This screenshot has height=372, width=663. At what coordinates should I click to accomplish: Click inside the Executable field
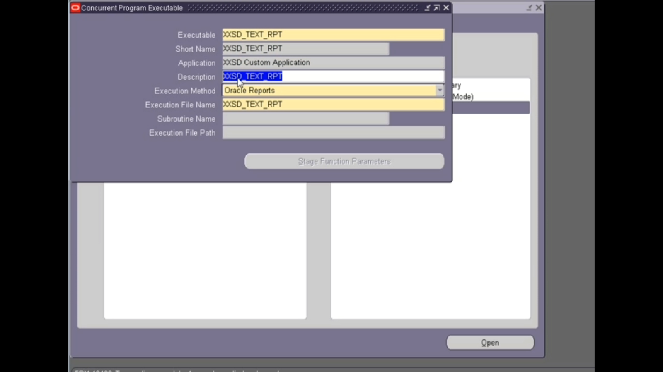[331, 35]
